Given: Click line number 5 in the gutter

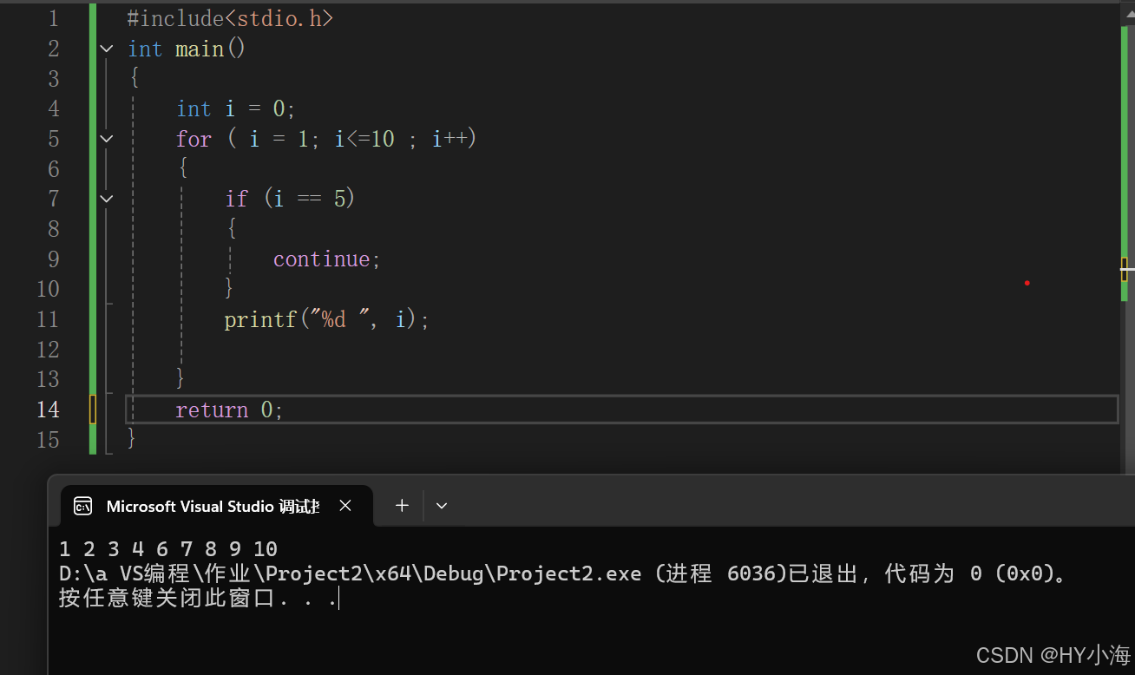Looking at the screenshot, I should pyautogui.click(x=54, y=139).
